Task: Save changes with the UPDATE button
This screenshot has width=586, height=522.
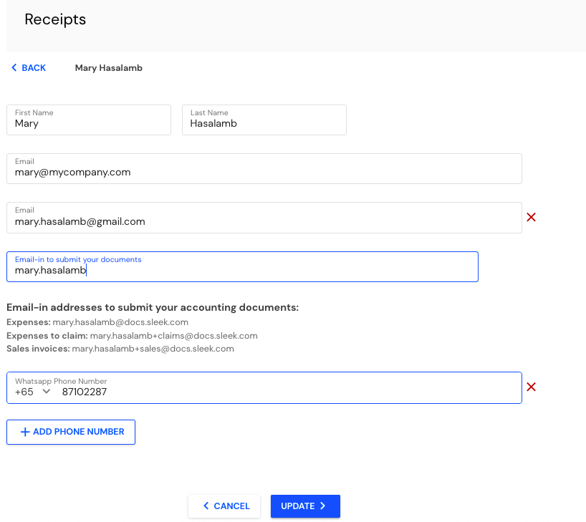Action: point(305,506)
